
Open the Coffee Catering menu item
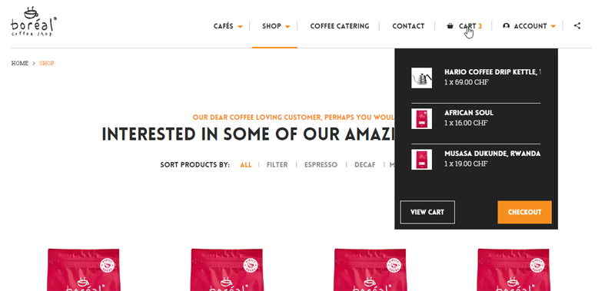(x=340, y=26)
